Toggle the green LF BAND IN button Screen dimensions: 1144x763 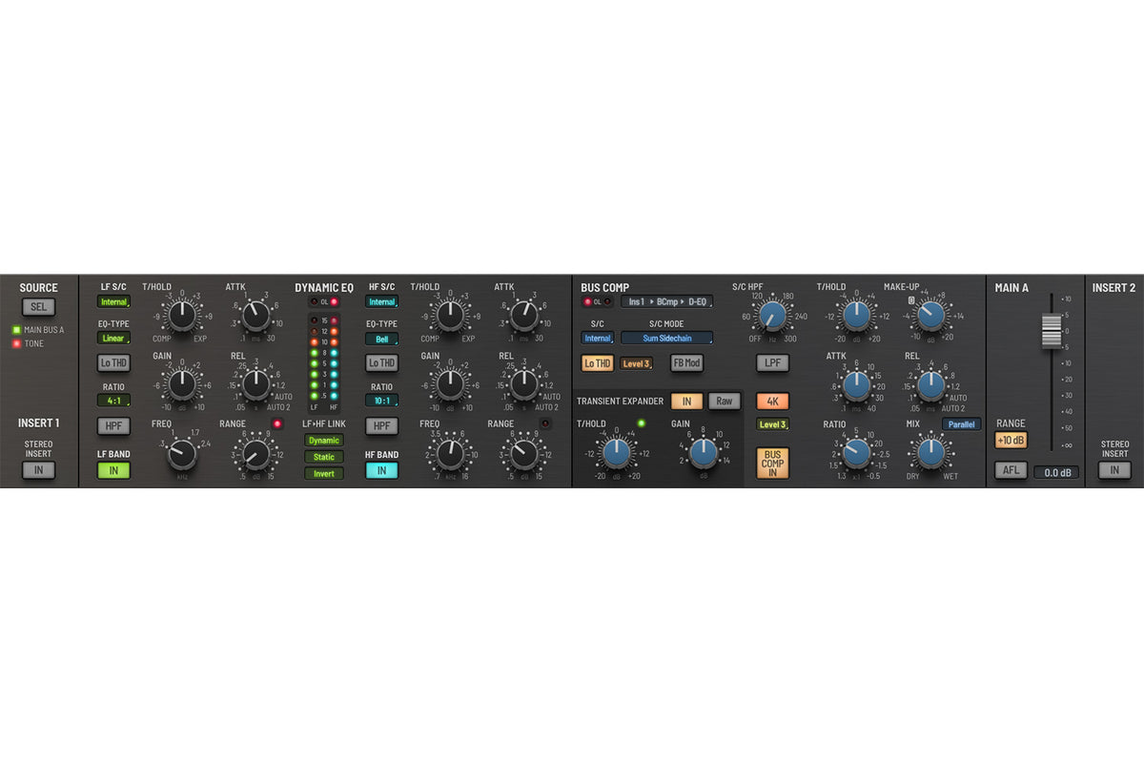(x=113, y=470)
